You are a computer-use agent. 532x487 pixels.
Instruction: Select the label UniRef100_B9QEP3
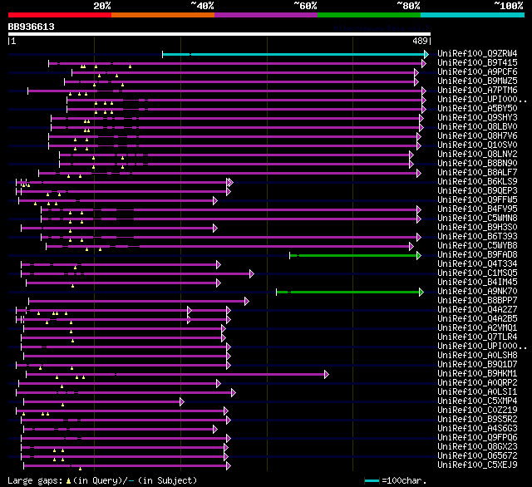[x=477, y=190]
